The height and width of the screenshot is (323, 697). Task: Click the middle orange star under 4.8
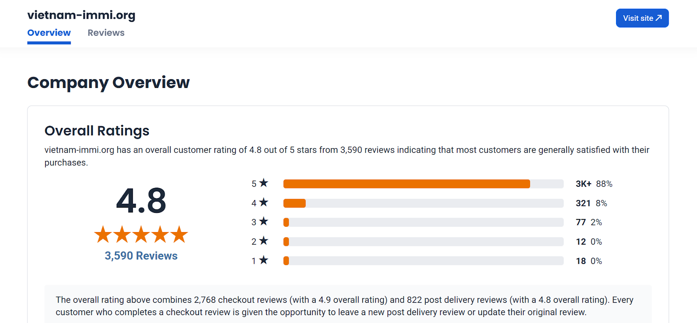coord(141,234)
